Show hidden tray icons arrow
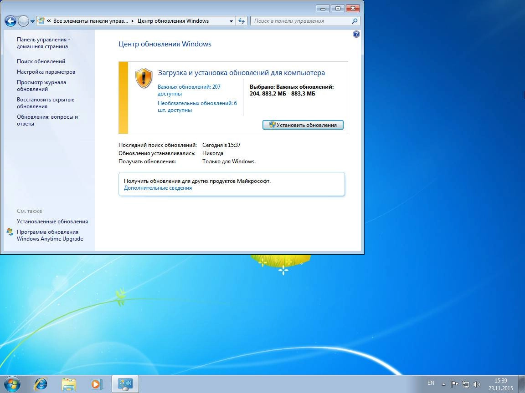Image resolution: width=525 pixels, height=393 pixels. (x=443, y=384)
